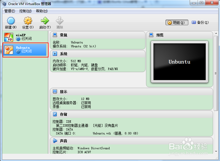Open the 存储 section header link
This screenshot has height=161, width=220.
pyautogui.click(x=63, y=114)
